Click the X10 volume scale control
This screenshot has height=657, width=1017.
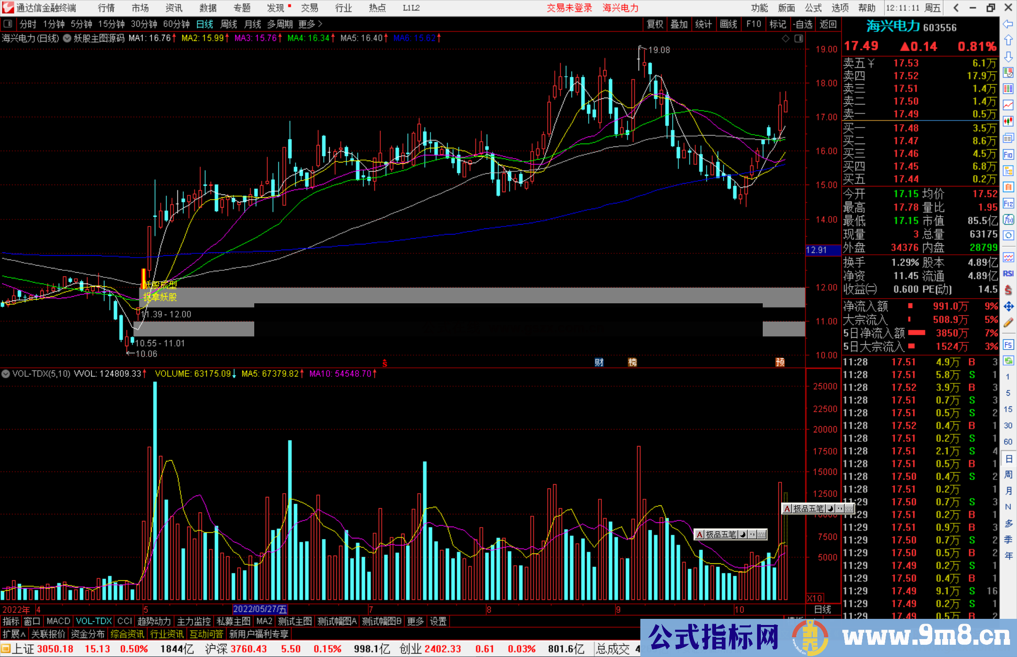[x=815, y=598]
